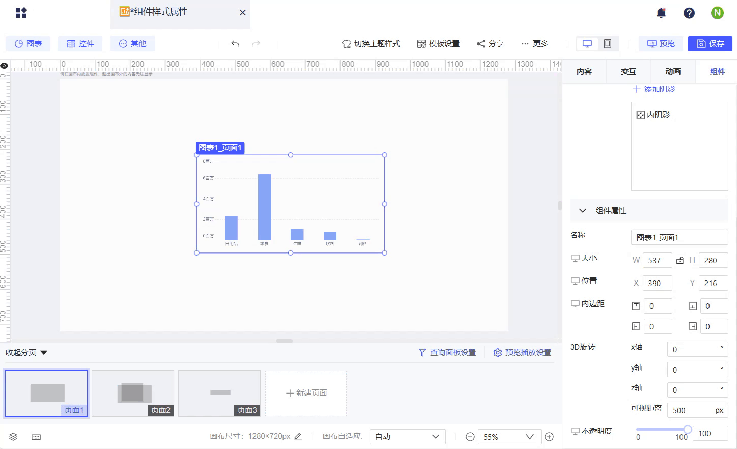Click the keyboard shortcuts icon
The height and width of the screenshot is (449, 737).
[36, 437]
